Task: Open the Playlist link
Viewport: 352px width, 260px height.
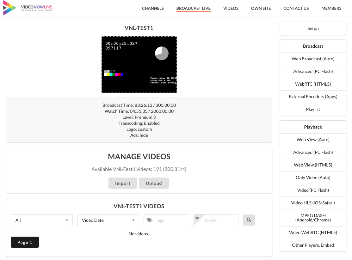Action: (x=313, y=109)
